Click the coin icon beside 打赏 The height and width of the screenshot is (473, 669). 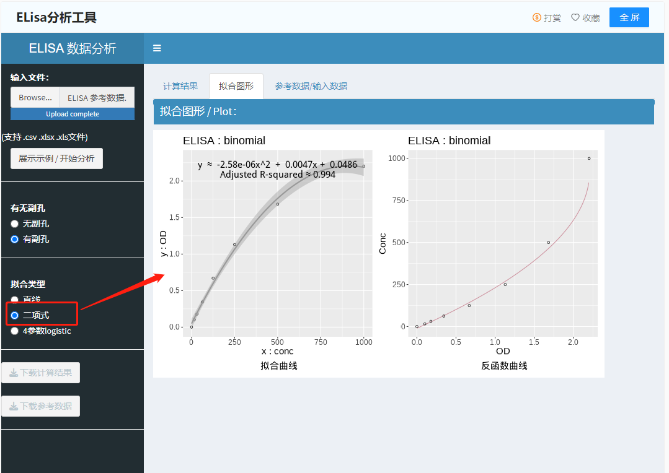(537, 17)
